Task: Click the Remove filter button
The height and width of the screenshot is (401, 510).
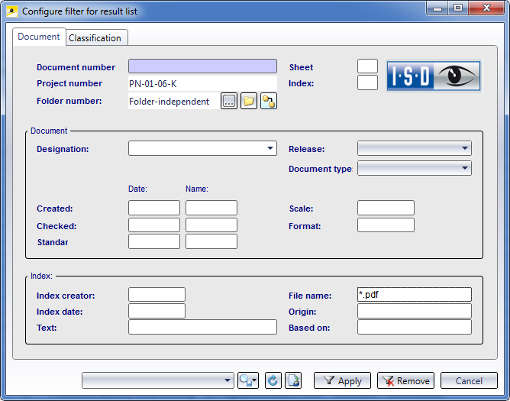Action: pos(405,380)
